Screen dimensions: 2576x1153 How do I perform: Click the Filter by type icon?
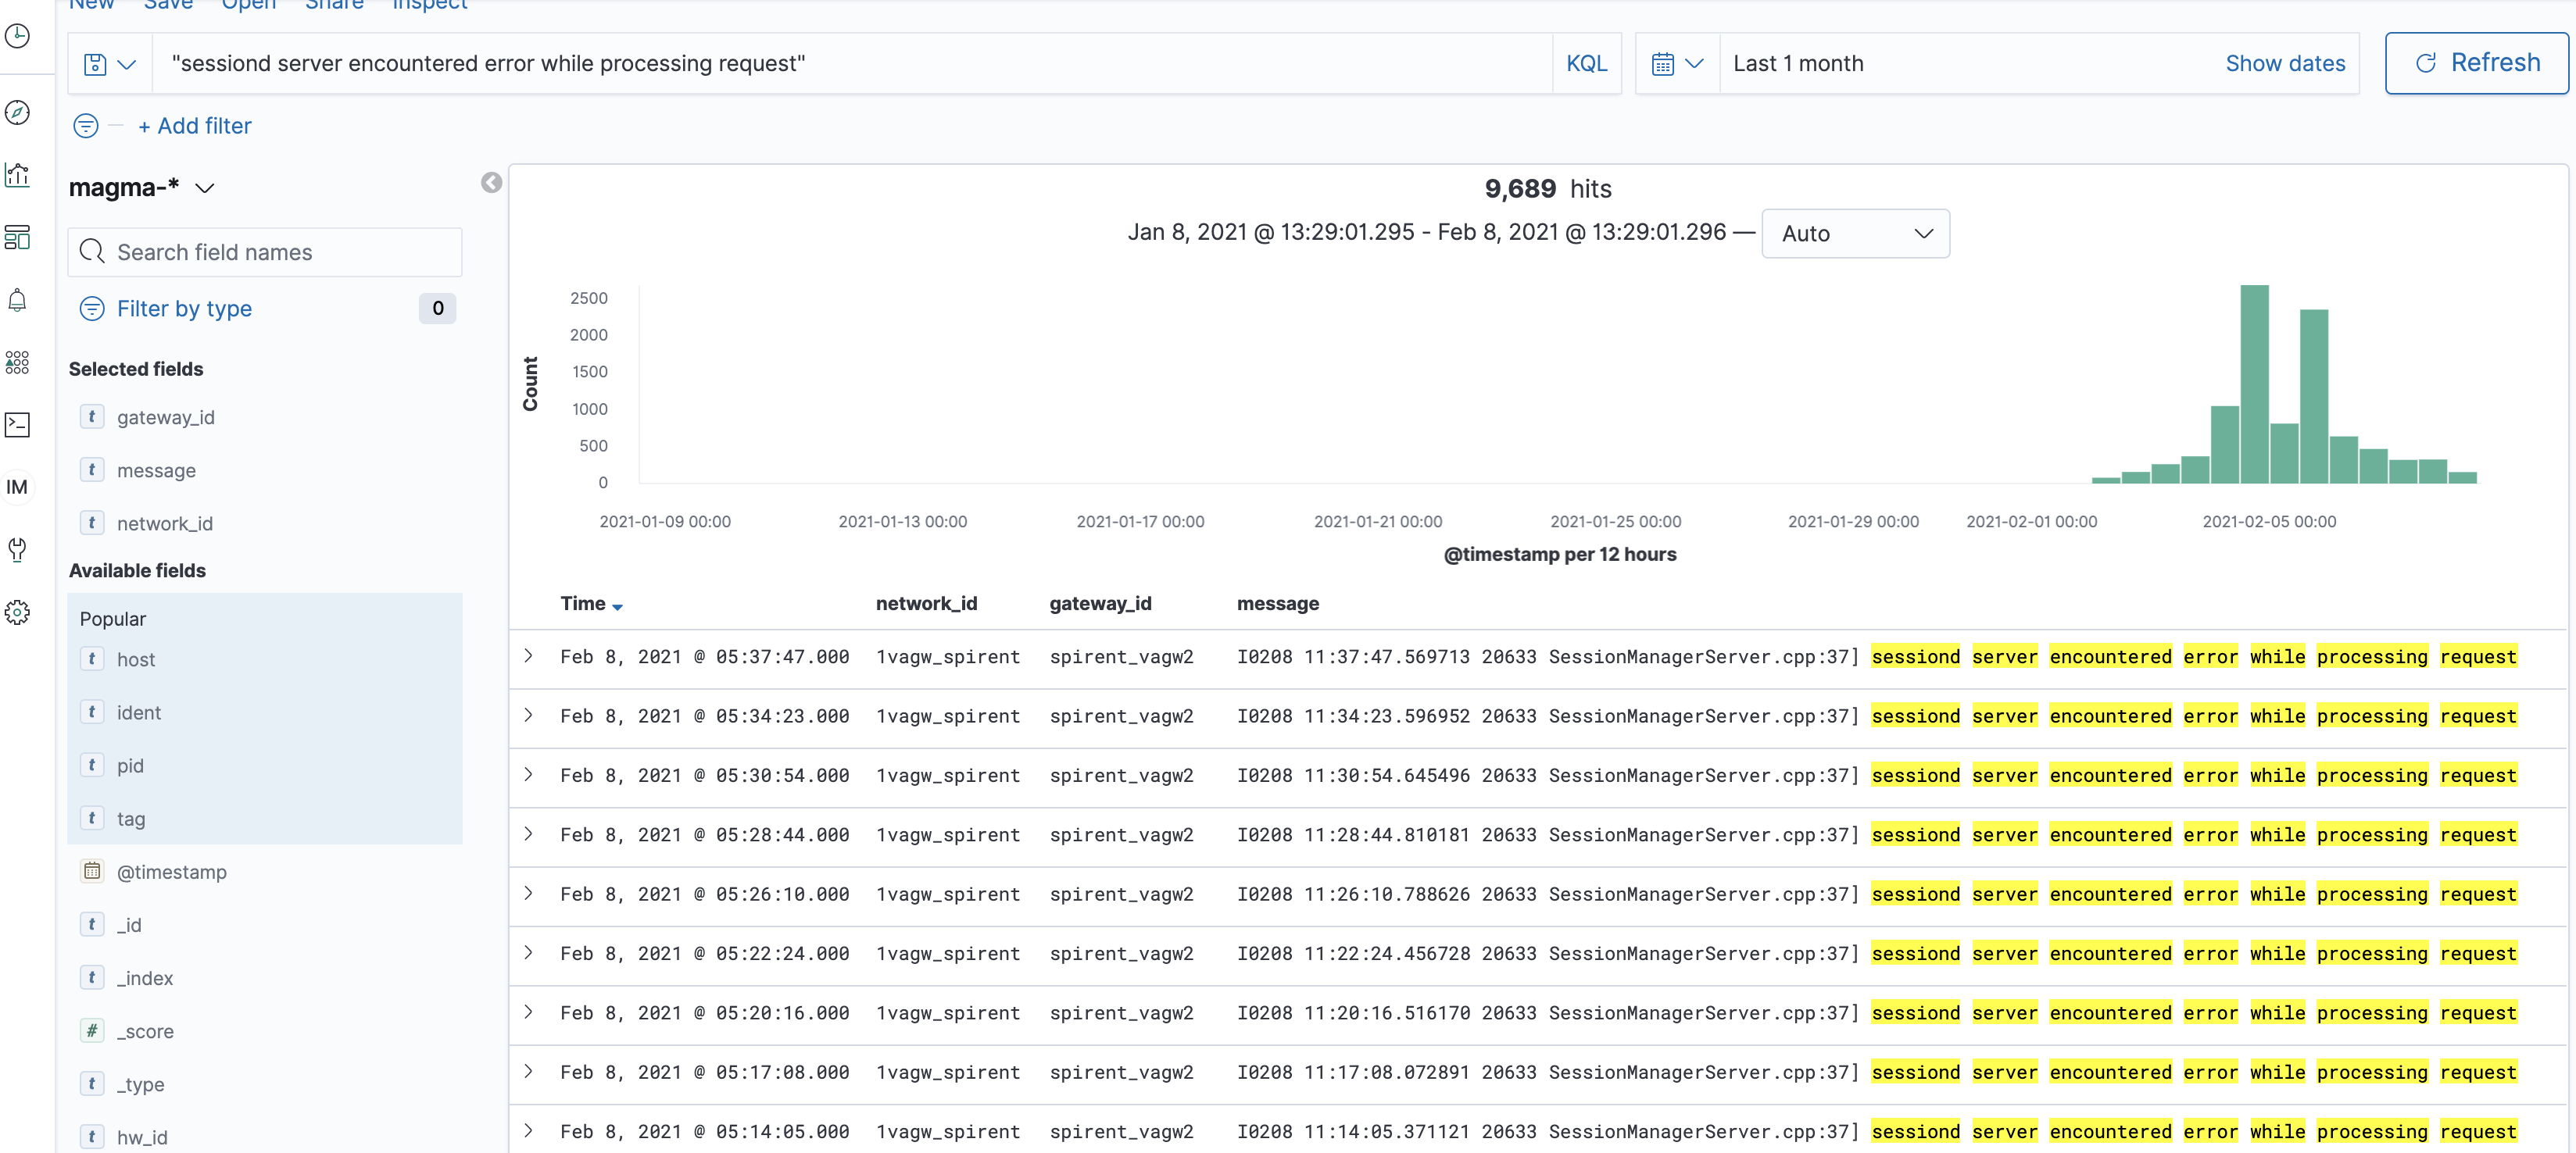tap(92, 309)
